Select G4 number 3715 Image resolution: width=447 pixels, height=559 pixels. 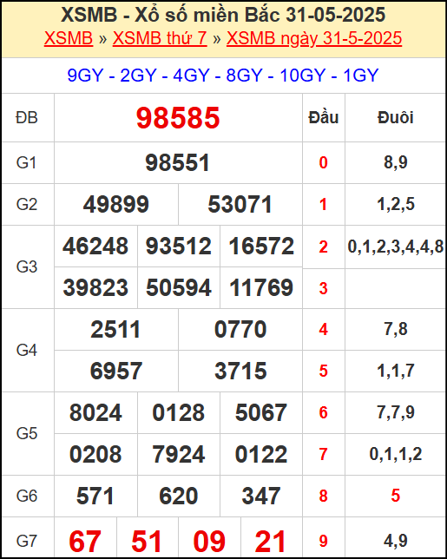(240, 372)
